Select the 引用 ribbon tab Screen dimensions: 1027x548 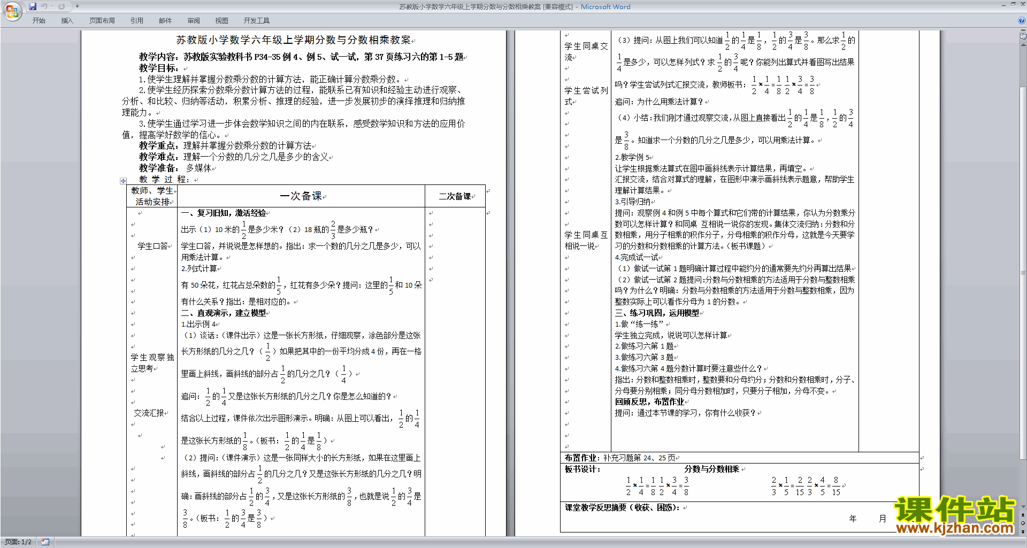(137, 21)
